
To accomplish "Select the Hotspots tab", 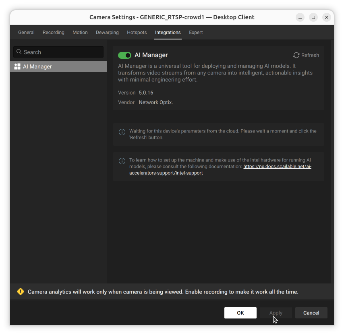I will click(x=137, y=33).
